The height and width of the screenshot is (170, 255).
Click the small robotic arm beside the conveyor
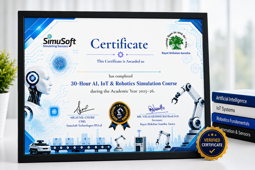click(119, 143)
